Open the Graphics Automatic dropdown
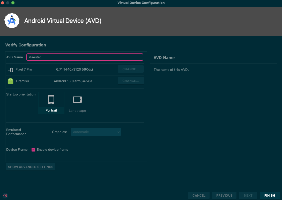The height and width of the screenshot is (200, 282). tap(96, 132)
